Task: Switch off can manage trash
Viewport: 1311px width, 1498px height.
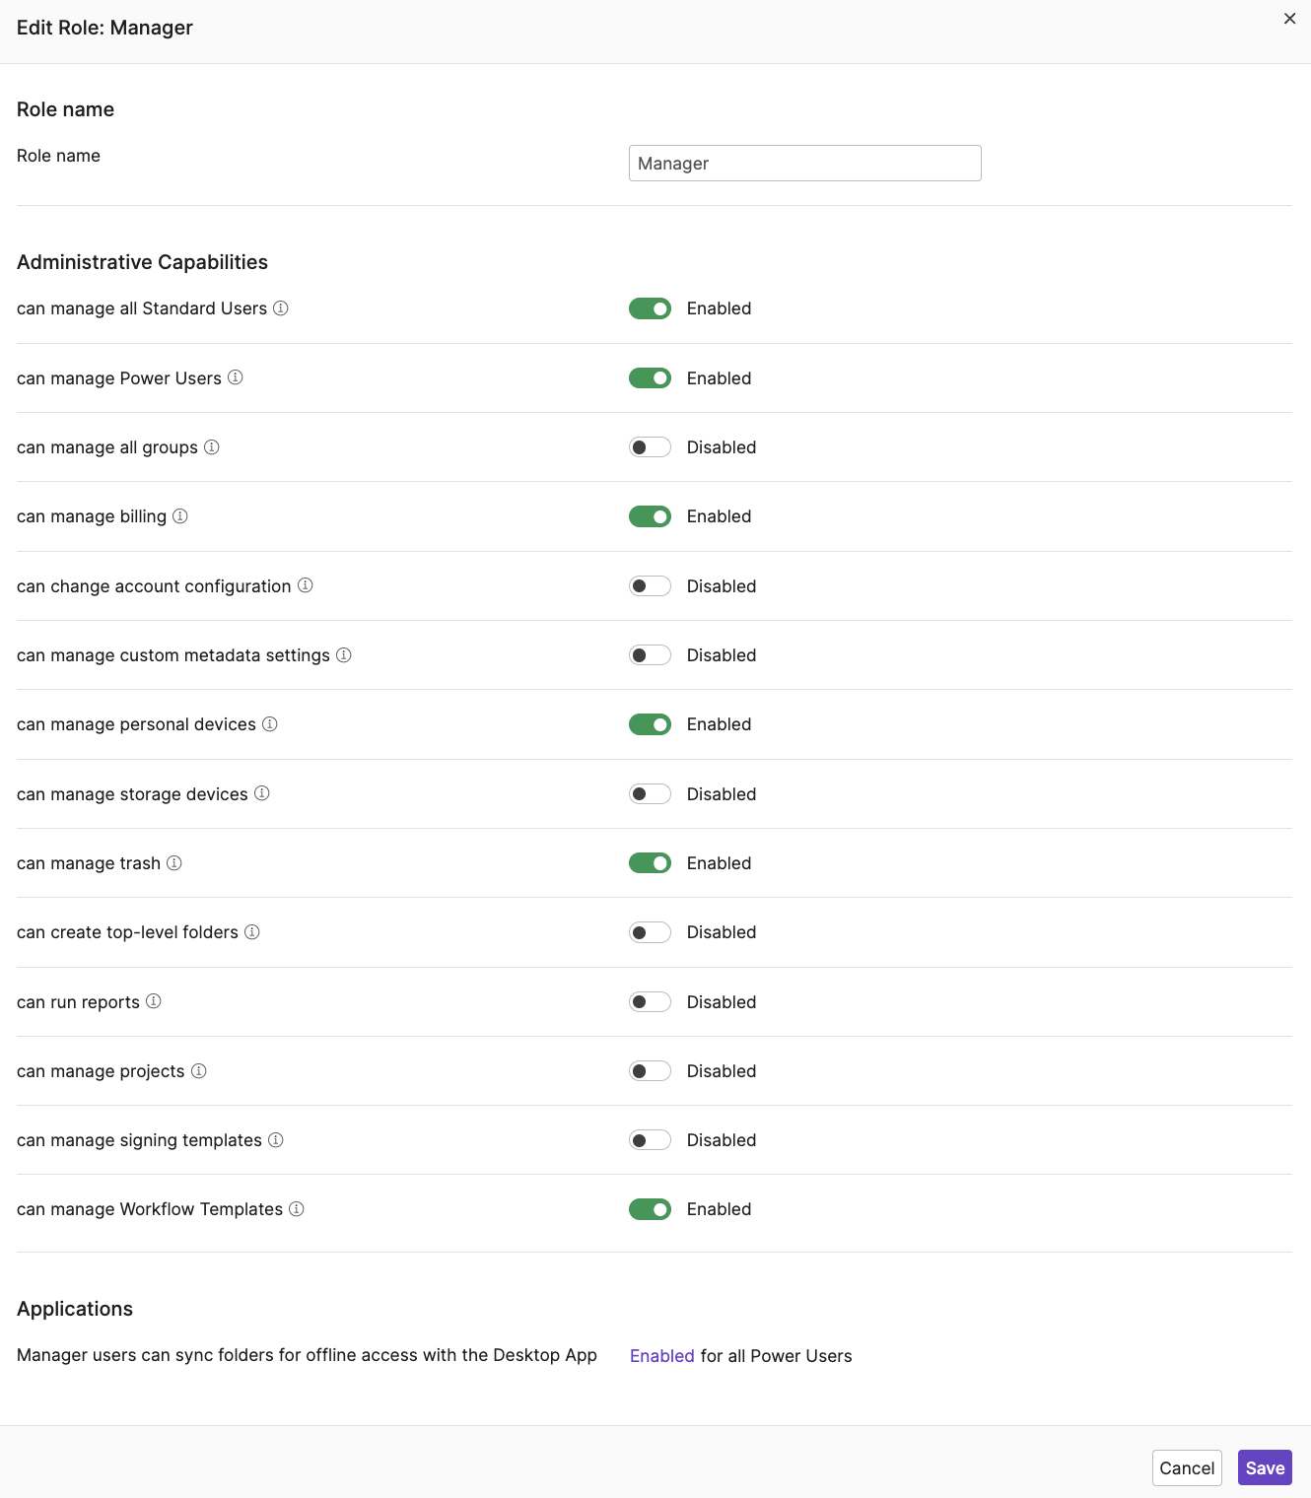Action: tap(650, 863)
